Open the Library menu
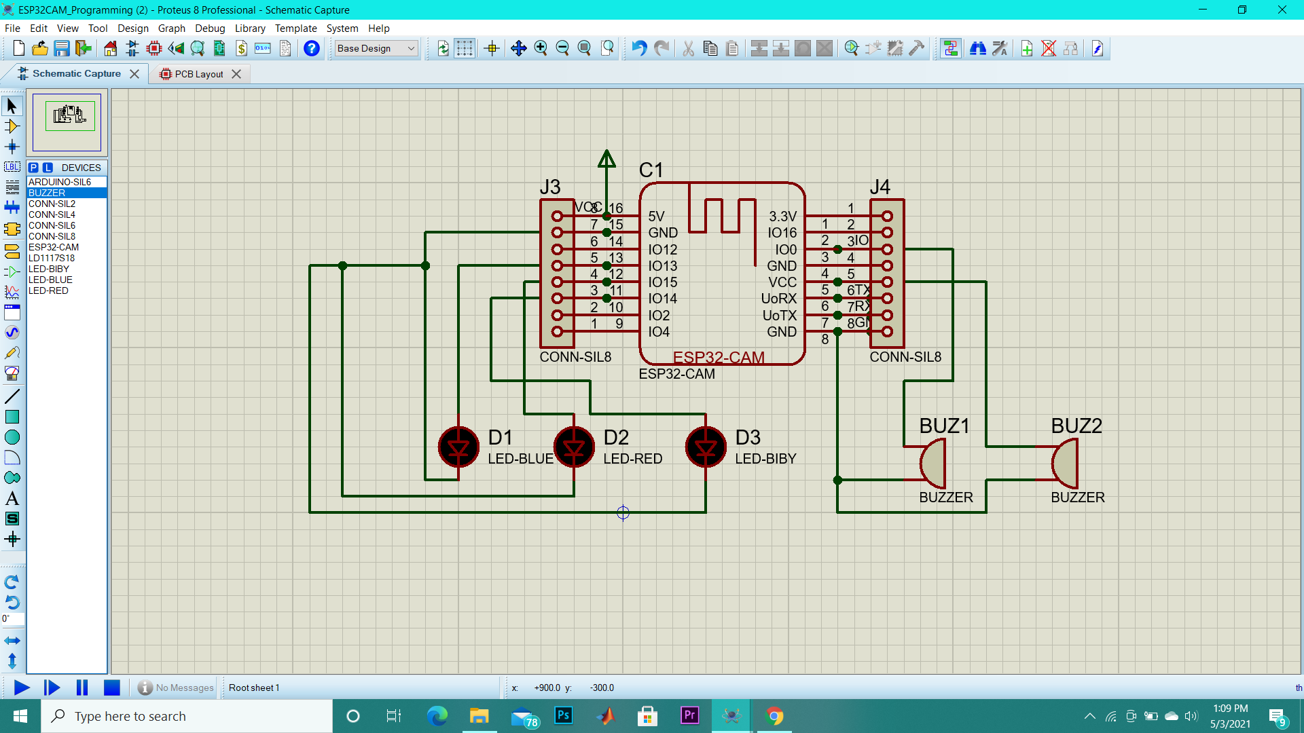Screen dimensions: 1304x733 pos(249,29)
